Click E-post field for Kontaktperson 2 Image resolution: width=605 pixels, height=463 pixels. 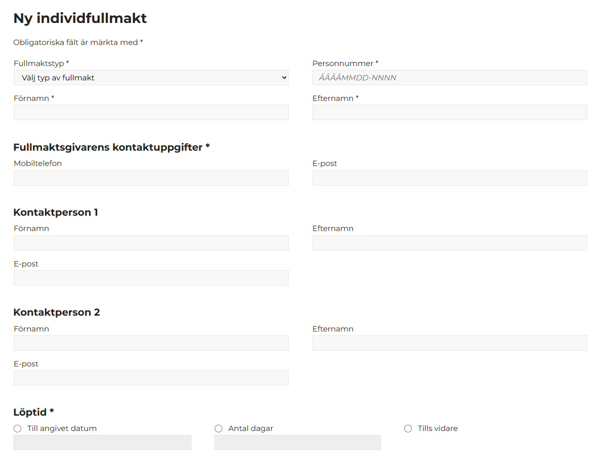[151, 378]
